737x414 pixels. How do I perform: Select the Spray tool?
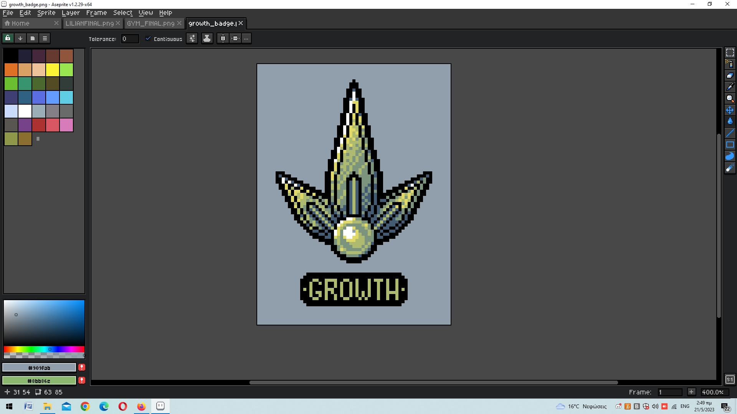pyautogui.click(x=730, y=64)
